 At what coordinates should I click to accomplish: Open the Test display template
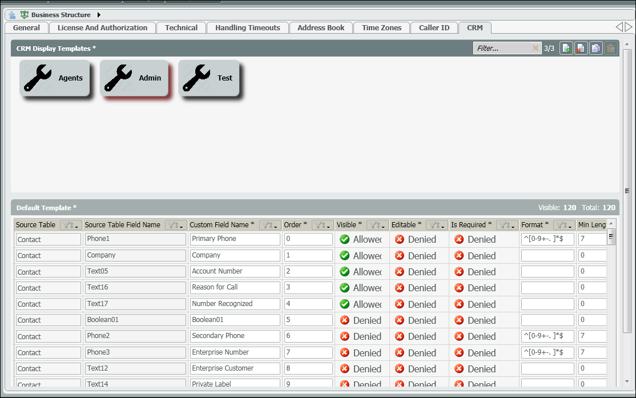click(x=212, y=78)
